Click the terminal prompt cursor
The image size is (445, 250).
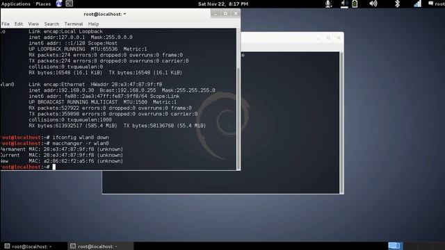54,167
